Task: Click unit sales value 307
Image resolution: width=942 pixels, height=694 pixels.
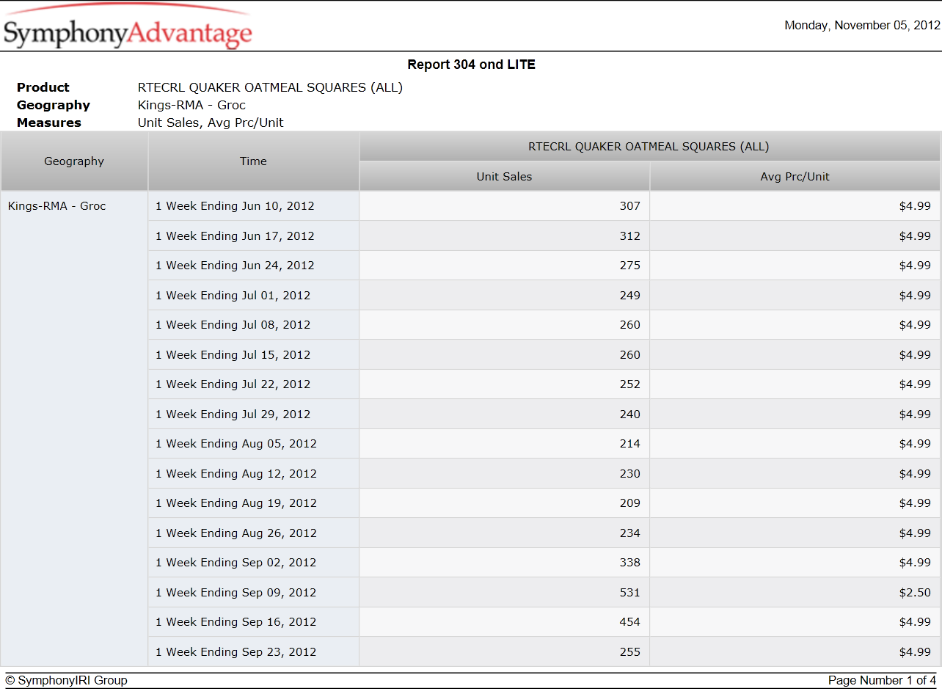Action: pyautogui.click(x=630, y=206)
